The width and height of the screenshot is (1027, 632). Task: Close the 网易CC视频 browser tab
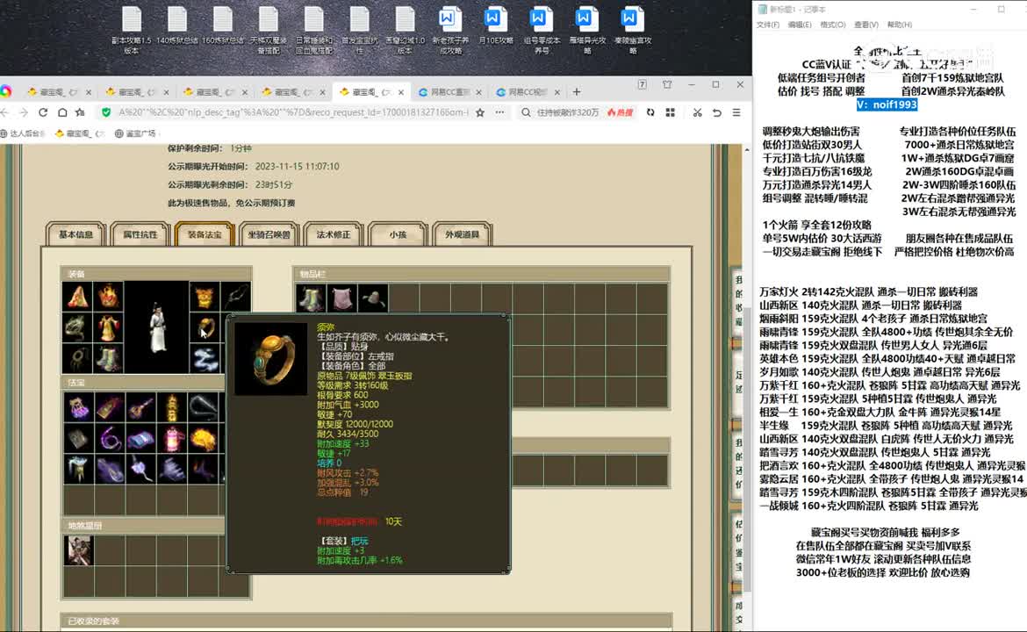pyautogui.click(x=557, y=92)
